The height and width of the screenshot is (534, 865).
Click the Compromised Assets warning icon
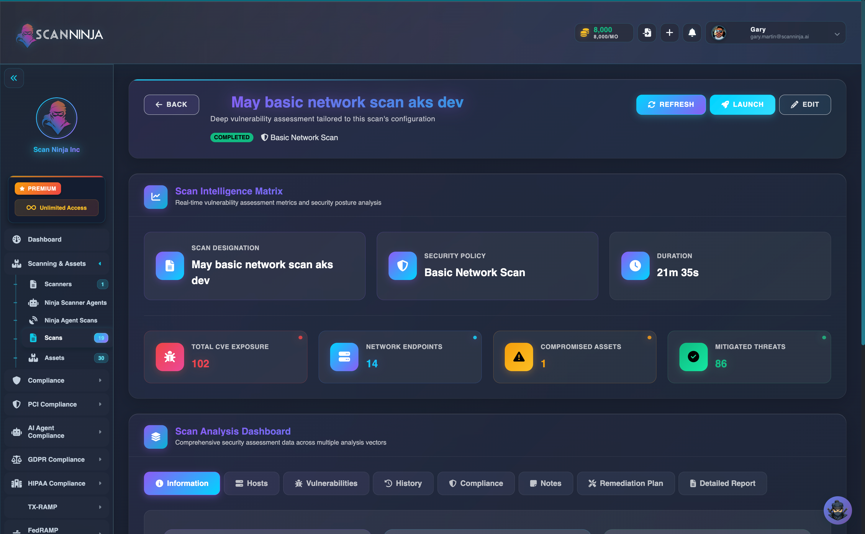click(519, 357)
